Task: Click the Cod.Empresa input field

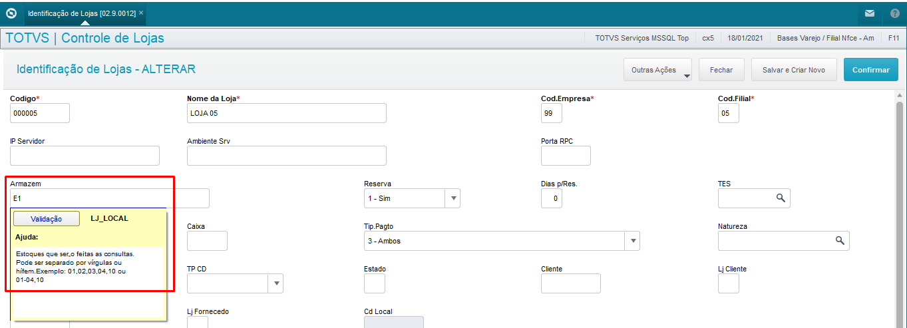Action: [x=552, y=113]
